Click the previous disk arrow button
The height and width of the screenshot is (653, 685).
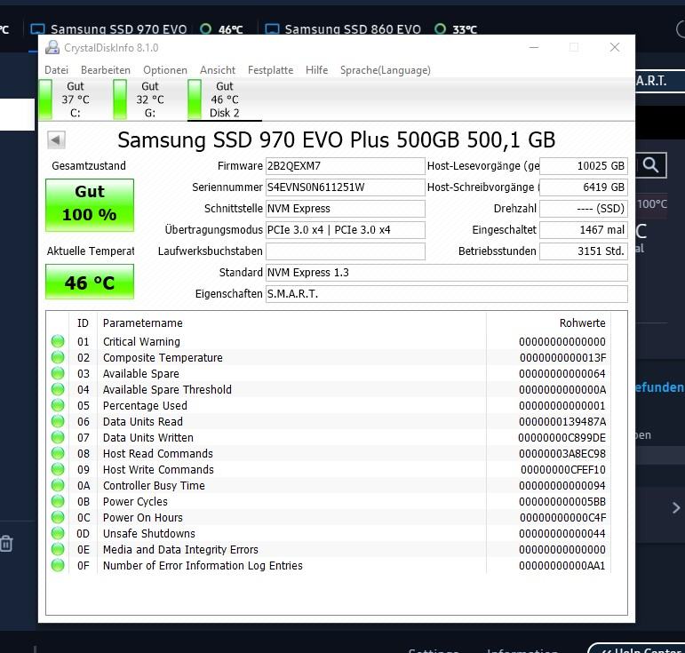tap(56, 140)
